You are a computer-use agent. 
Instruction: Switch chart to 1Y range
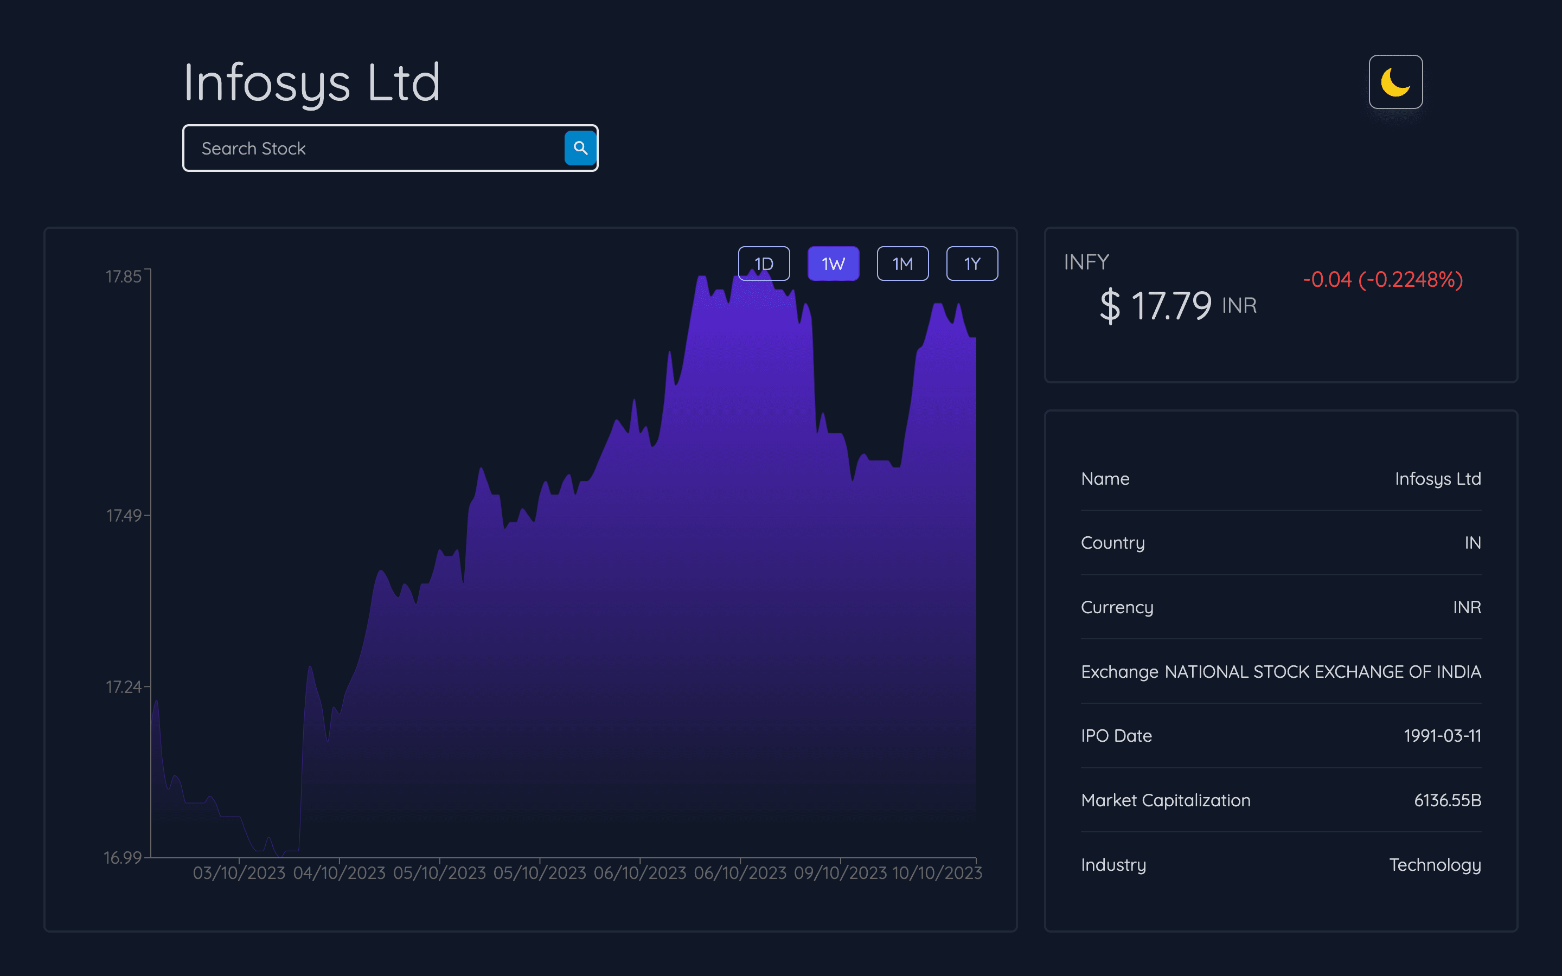[972, 264]
